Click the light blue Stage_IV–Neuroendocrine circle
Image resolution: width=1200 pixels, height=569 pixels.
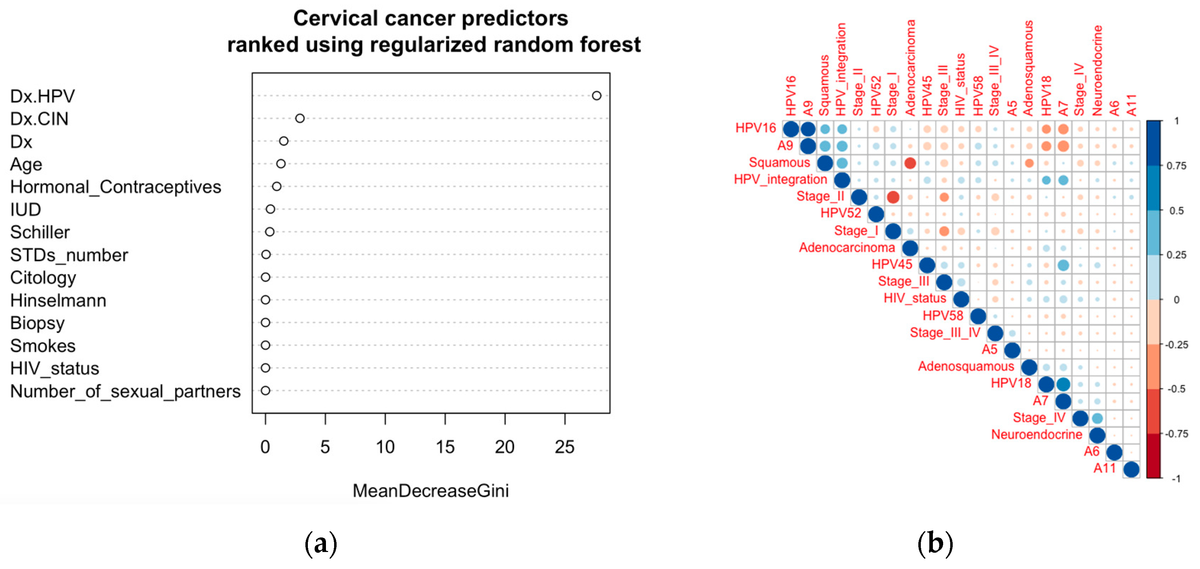pyautogui.click(x=1097, y=418)
